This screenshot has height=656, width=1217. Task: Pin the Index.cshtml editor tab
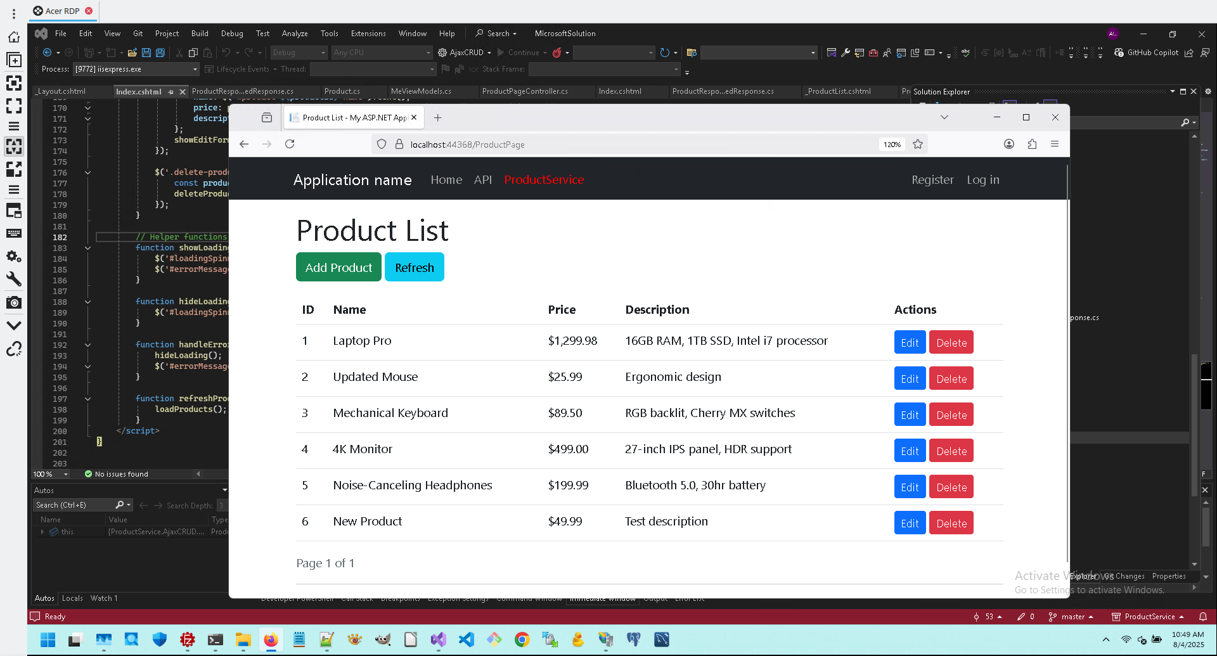[171, 92]
